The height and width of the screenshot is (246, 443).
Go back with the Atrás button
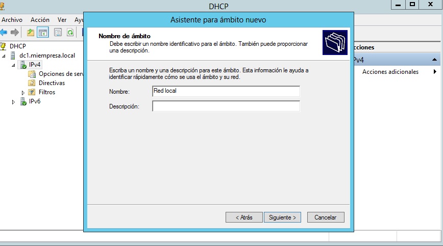click(244, 217)
